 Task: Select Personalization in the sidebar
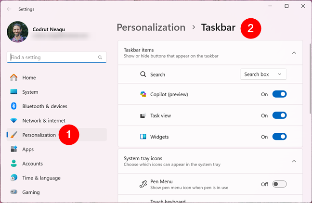[57, 135]
